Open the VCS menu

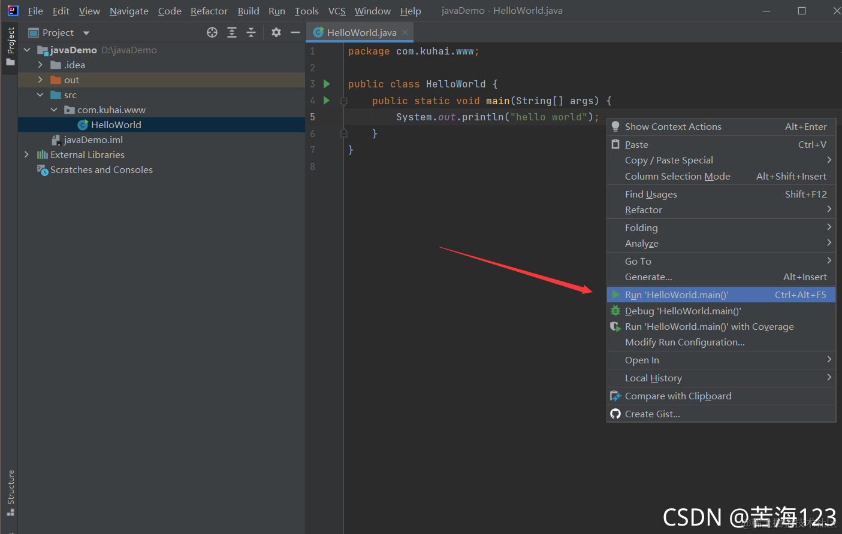click(337, 11)
